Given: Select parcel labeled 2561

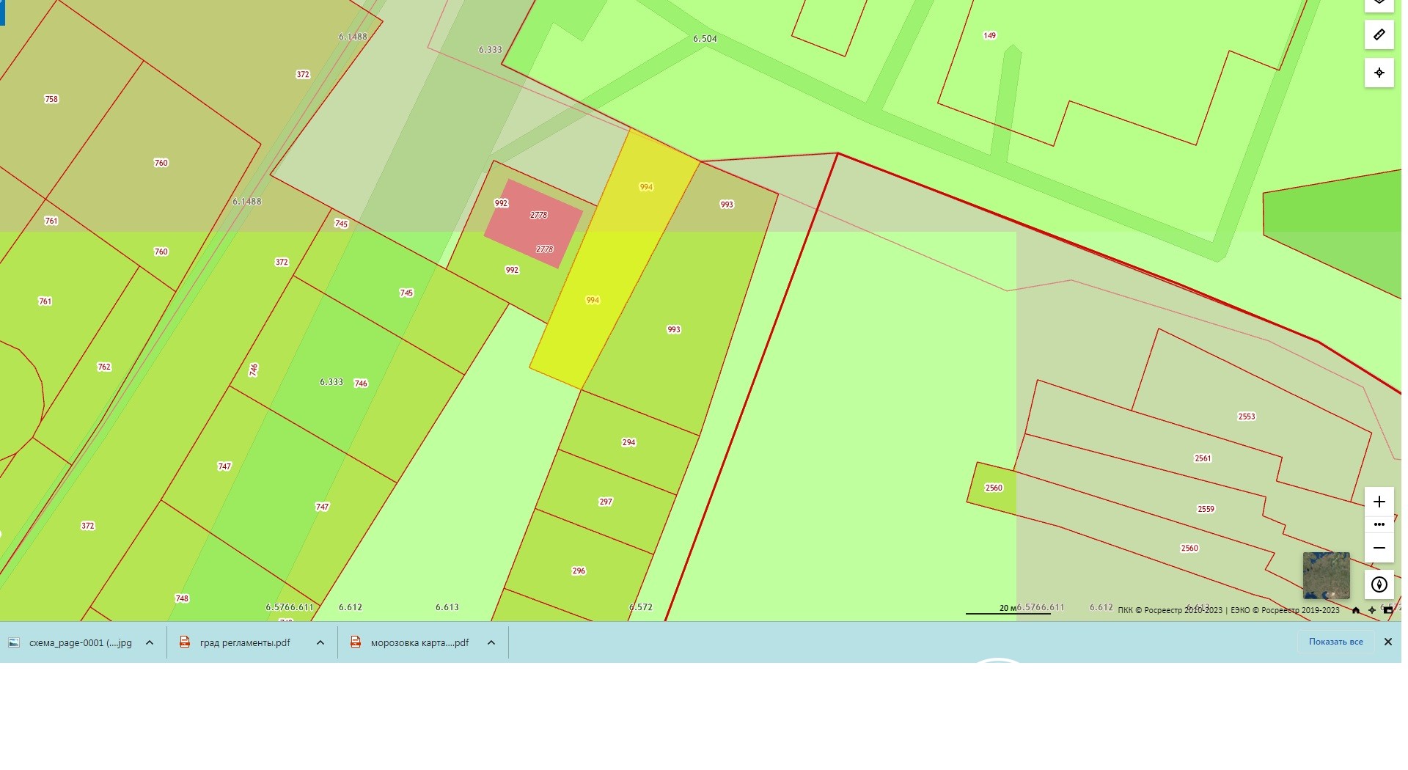Looking at the screenshot, I should point(1203,458).
